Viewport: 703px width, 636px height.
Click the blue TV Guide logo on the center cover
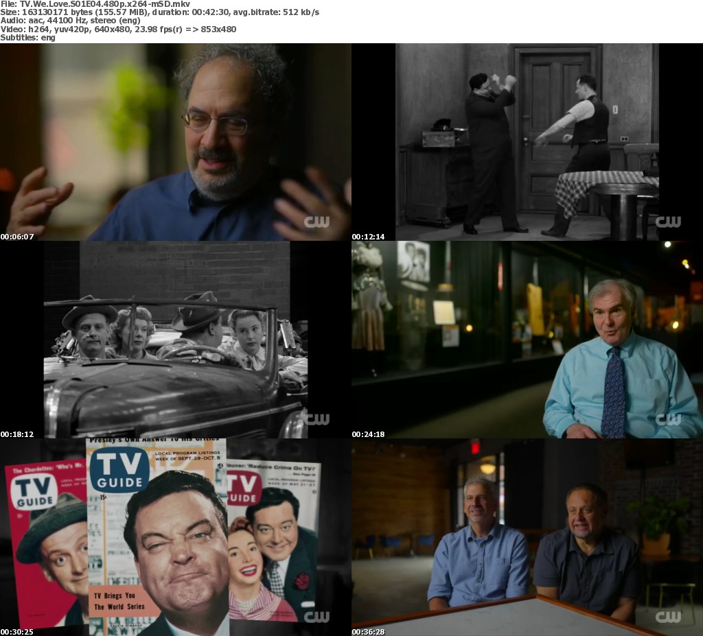(x=119, y=469)
